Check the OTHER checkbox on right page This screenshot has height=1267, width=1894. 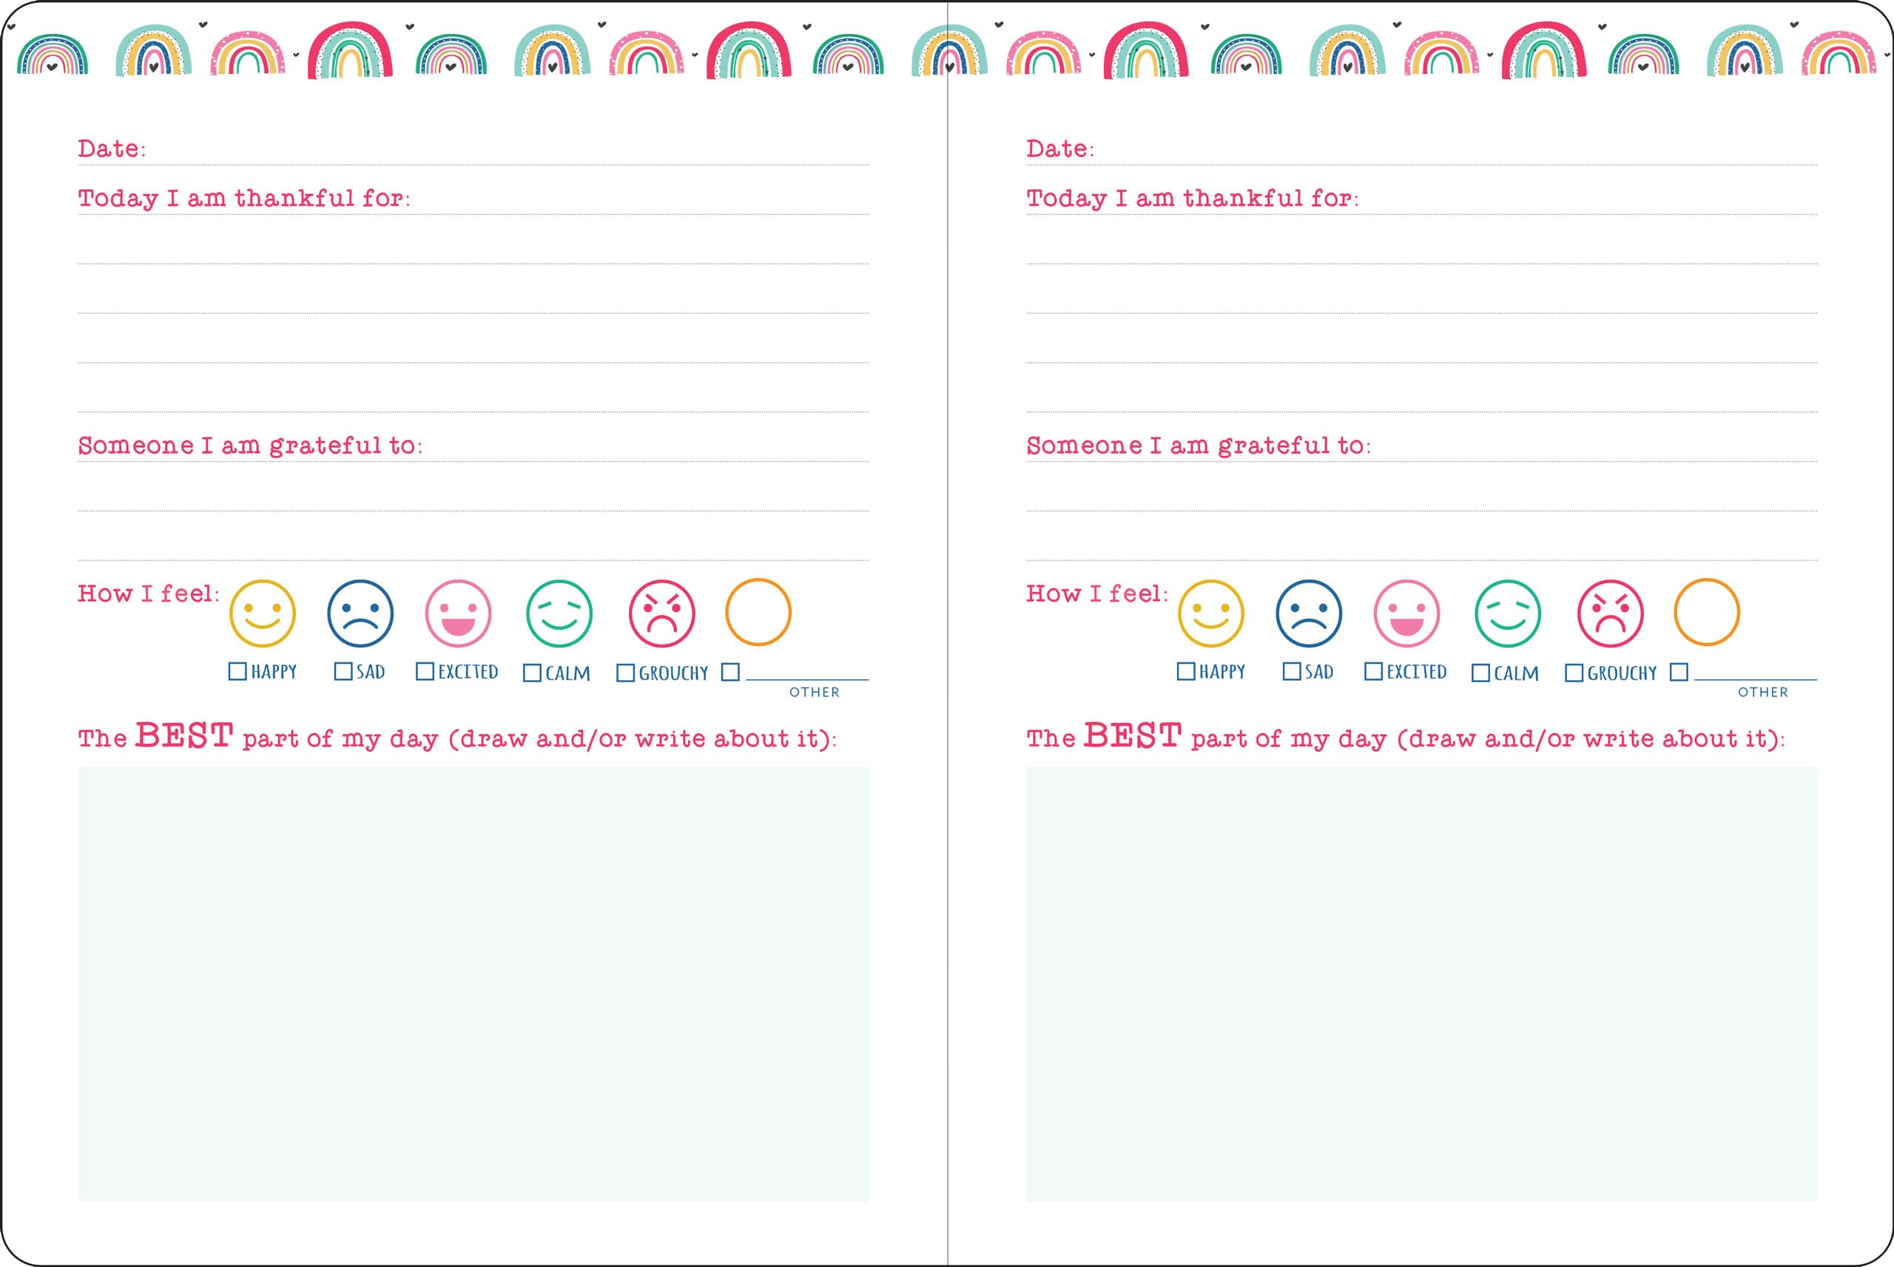(1679, 671)
